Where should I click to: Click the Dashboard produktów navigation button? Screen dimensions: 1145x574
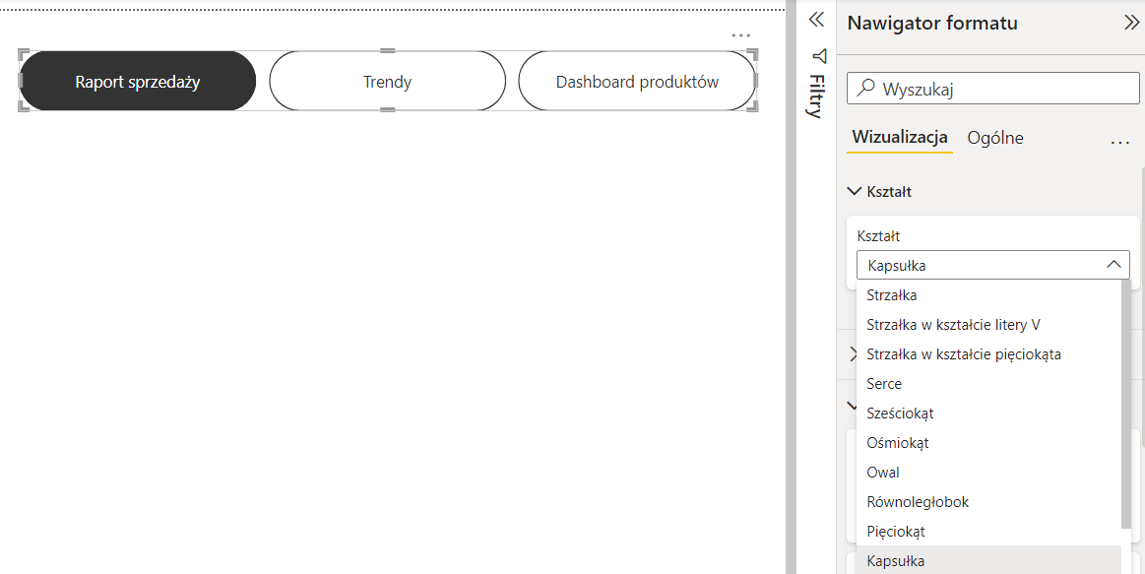[637, 81]
